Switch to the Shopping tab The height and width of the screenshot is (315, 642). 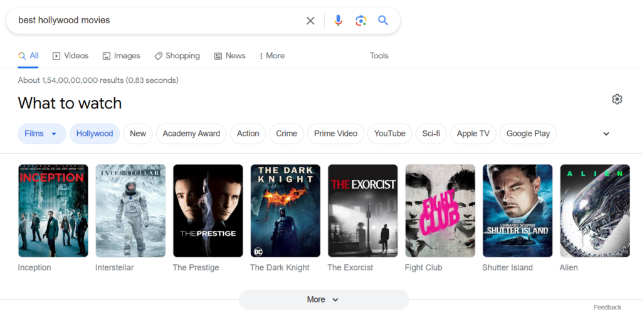177,56
